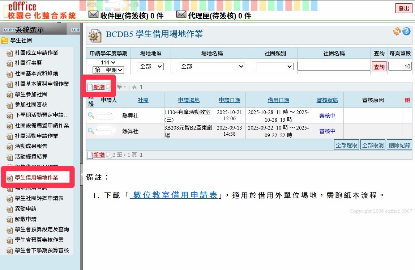415x270 pixels.
Task: Open the 代理匣(待簽核) envelope icon
Action: tap(181, 14)
